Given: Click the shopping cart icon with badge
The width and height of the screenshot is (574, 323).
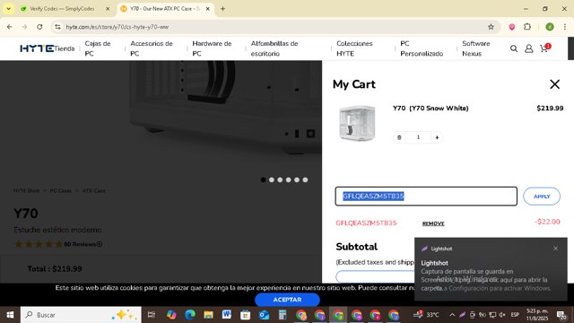Looking at the screenshot, I should pos(544,48).
